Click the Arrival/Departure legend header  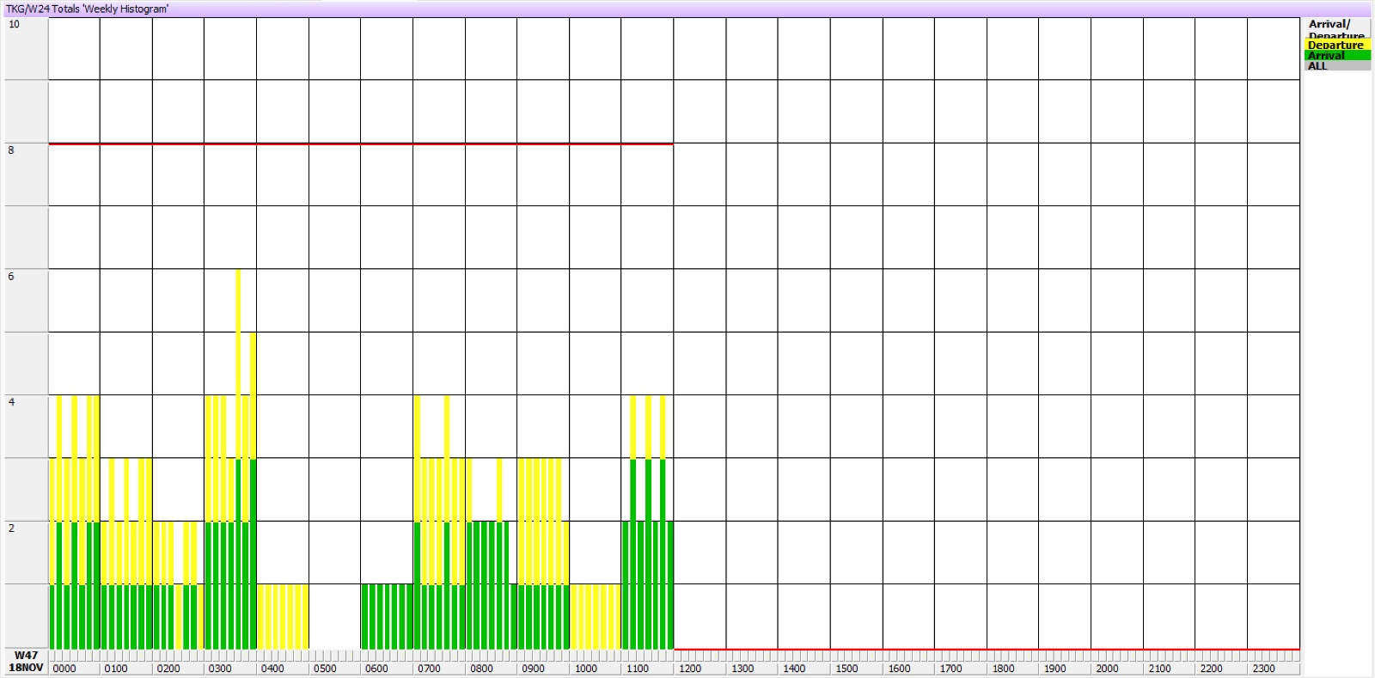(x=1335, y=28)
